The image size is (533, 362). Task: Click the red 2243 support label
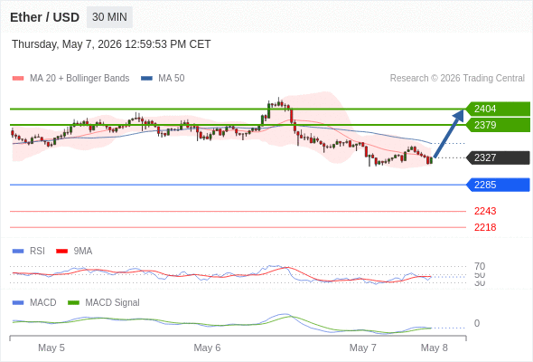(x=485, y=211)
